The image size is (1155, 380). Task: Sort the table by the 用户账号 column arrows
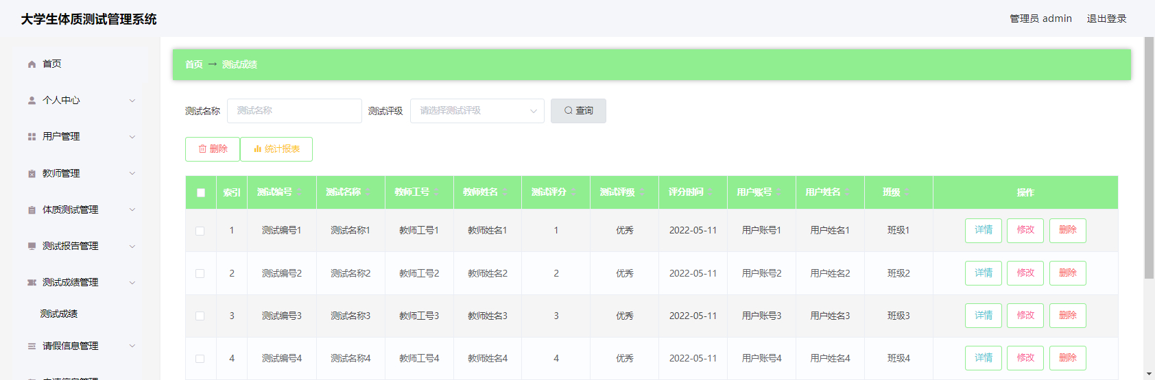coord(779,192)
